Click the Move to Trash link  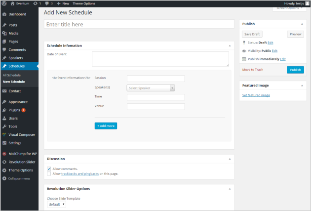point(253,70)
